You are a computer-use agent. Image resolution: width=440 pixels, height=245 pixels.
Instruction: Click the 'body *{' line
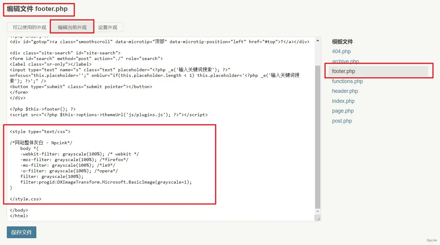(x=29, y=148)
